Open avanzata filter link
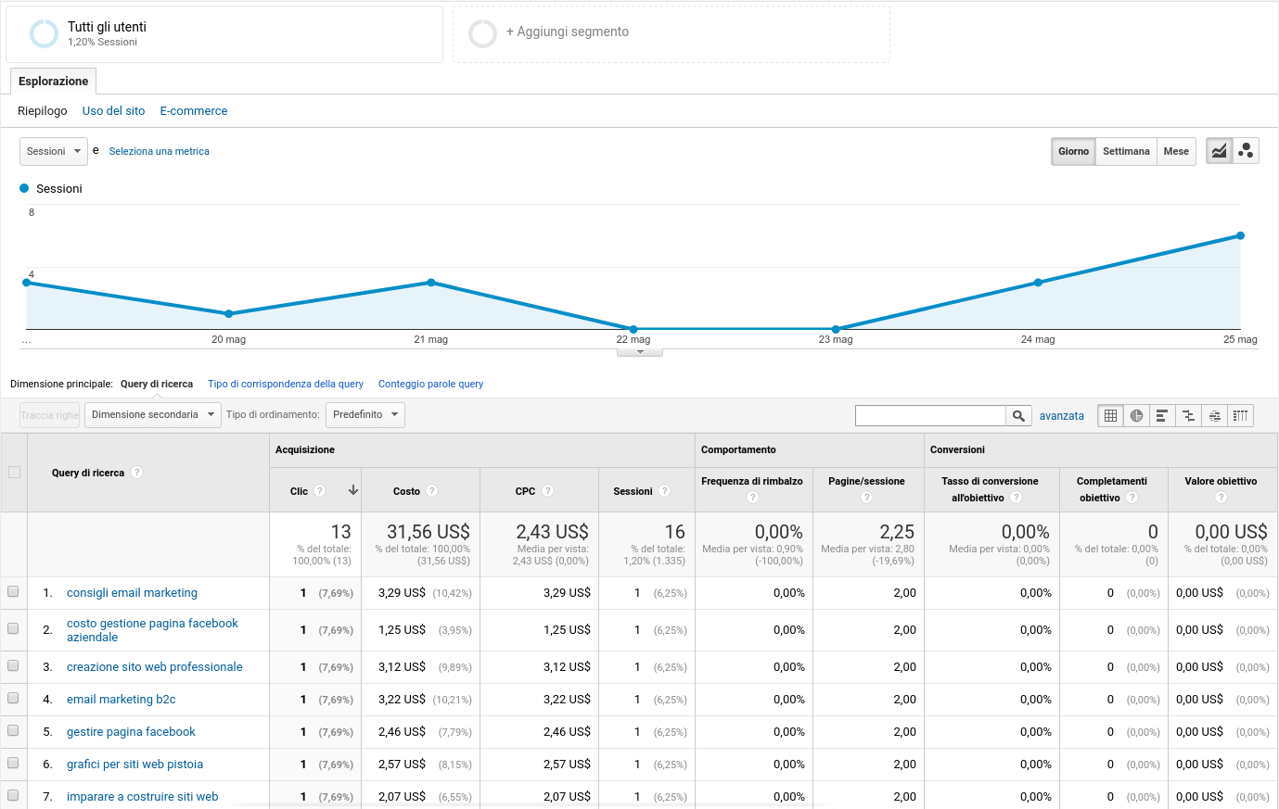The width and height of the screenshot is (1279, 809). [1062, 416]
